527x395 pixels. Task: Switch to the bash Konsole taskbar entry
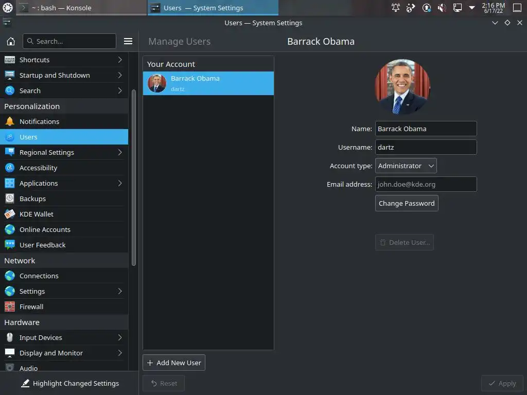(82, 8)
